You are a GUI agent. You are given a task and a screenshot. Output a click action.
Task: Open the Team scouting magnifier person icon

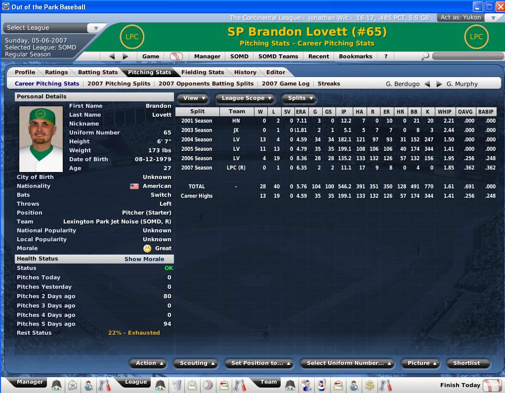point(354,385)
